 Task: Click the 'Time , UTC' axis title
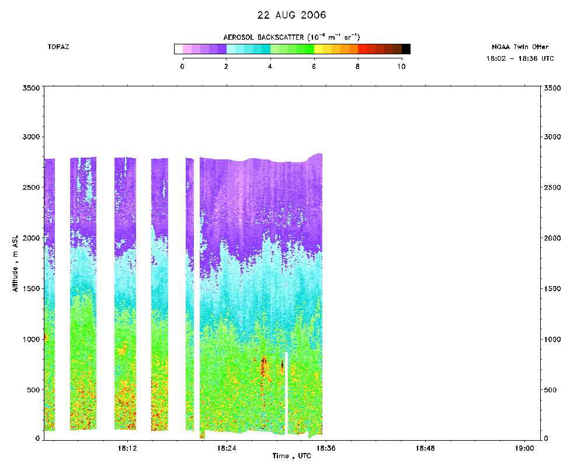click(291, 456)
